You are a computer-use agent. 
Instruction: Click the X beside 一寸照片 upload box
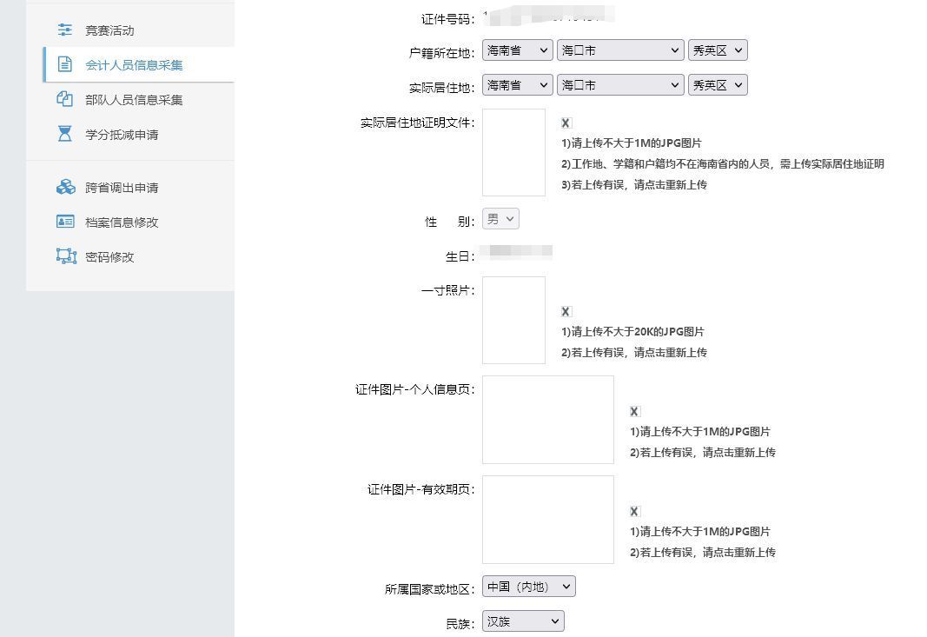coord(566,311)
